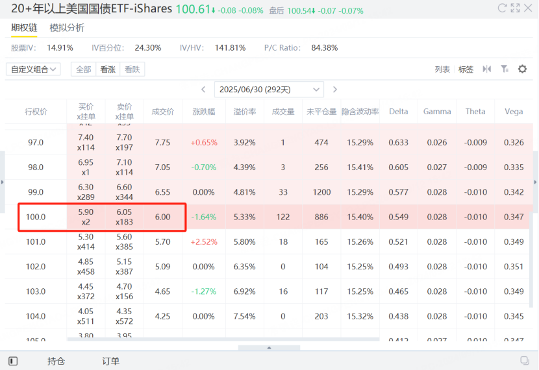
Task: Switch to 标签 view
Action: 466,69
